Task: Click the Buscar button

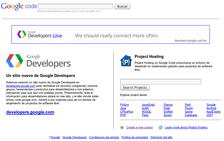Action: click(122, 6)
